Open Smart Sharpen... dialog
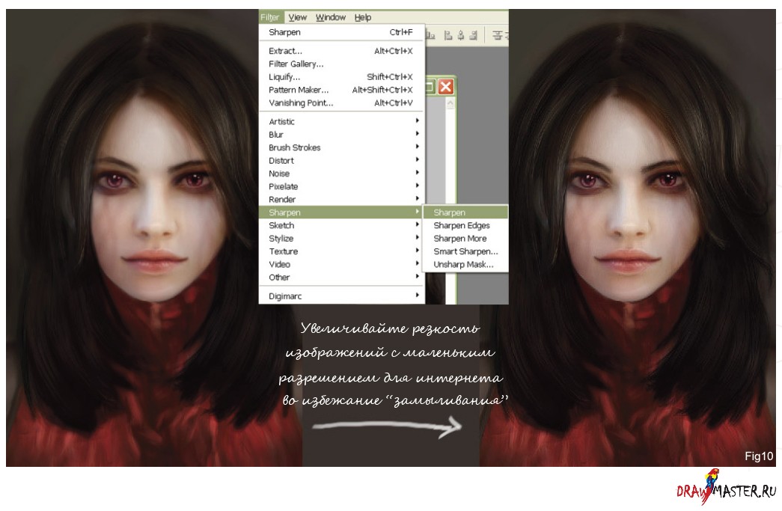This screenshot has height=511, width=782. pos(465,251)
